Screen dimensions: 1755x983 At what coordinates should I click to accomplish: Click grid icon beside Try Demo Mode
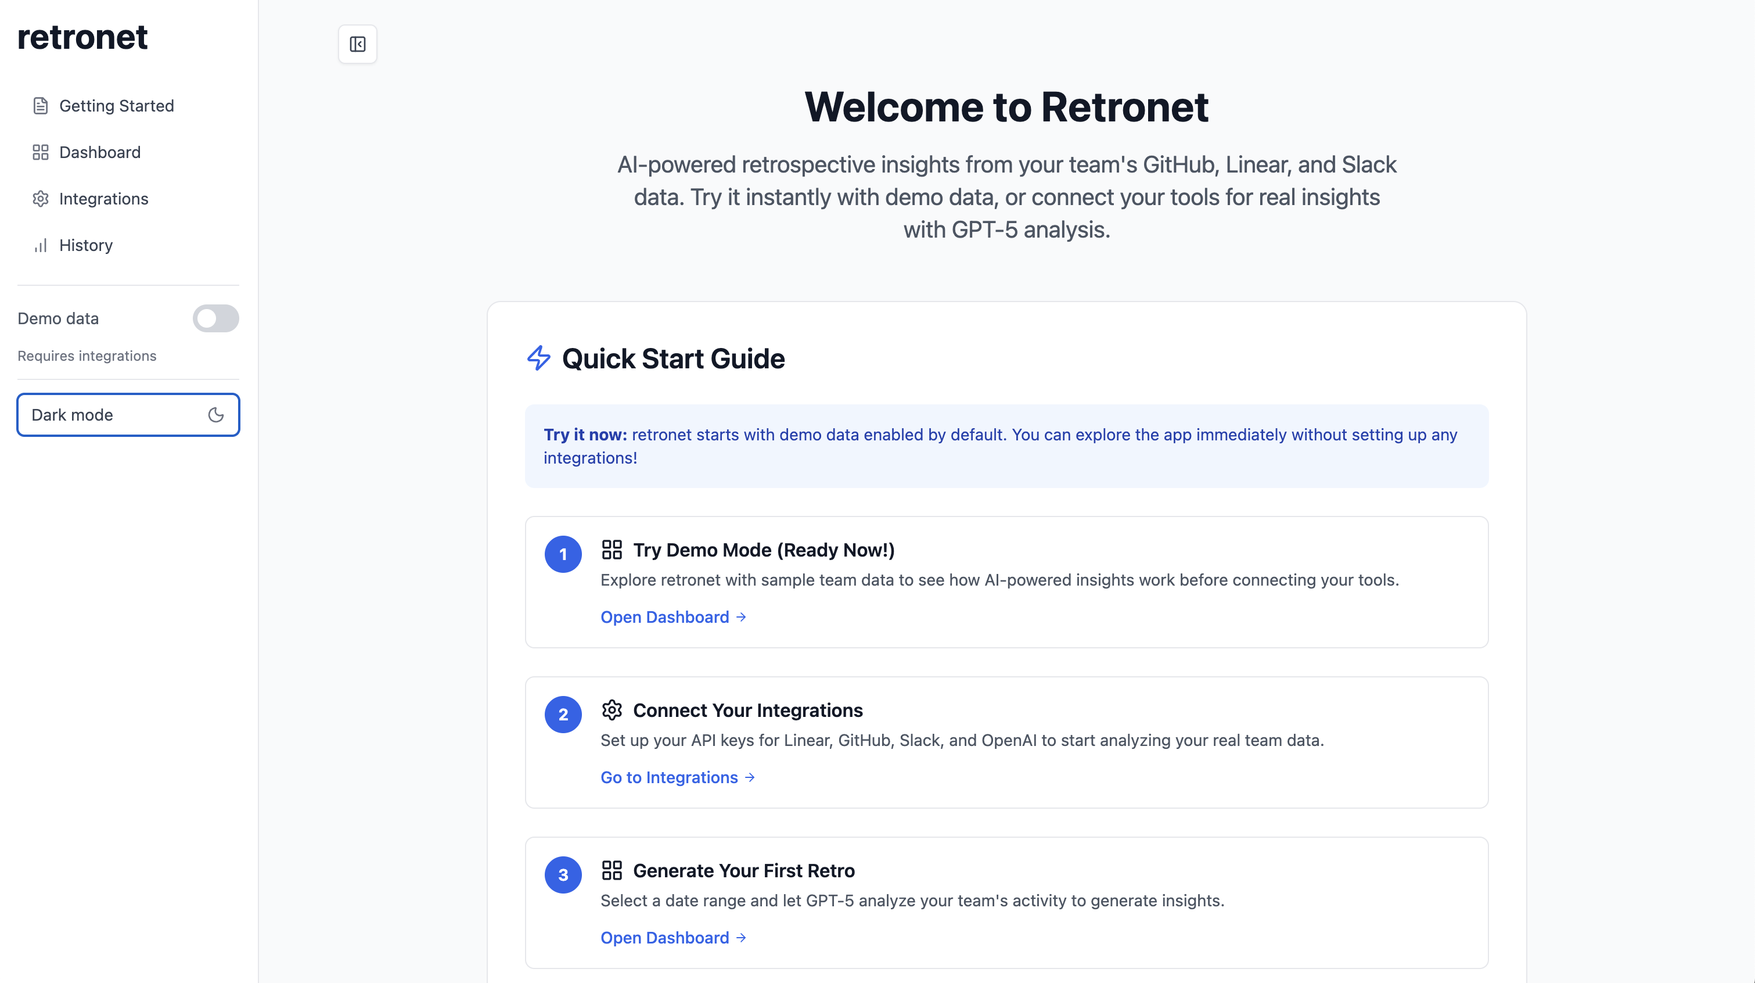(x=611, y=550)
